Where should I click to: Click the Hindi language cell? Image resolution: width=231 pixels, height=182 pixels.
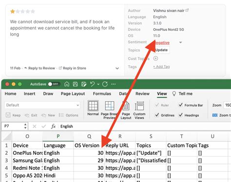point(58,176)
